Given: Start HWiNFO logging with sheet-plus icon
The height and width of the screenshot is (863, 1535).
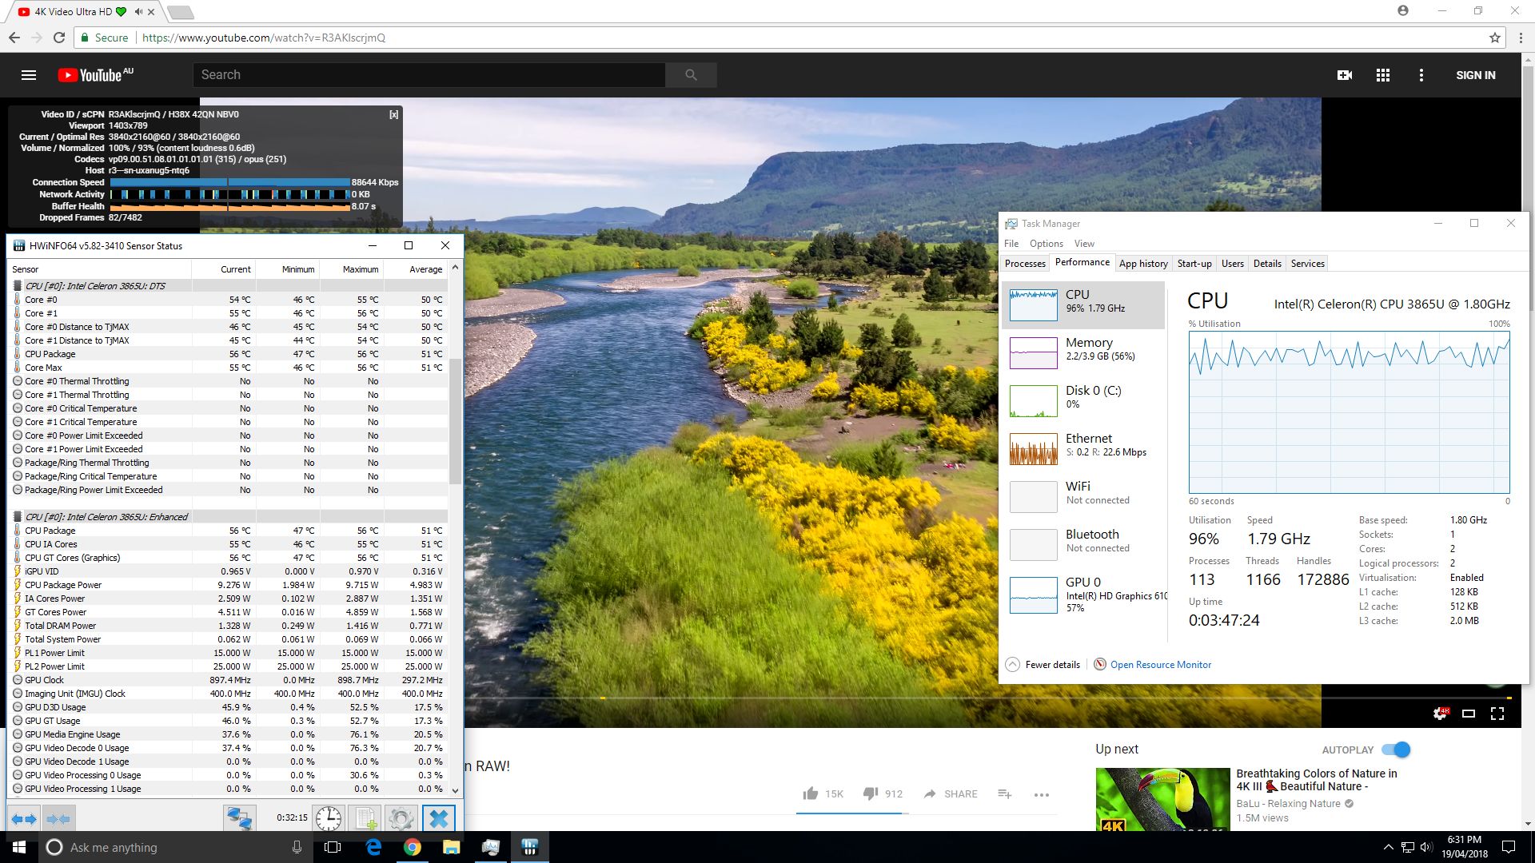Looking at the screenshot, I should click(365, 819).
